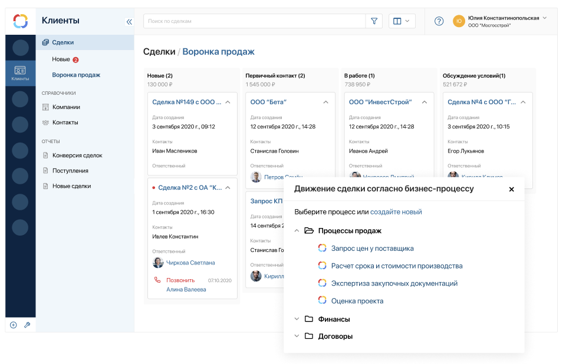Image resolution: width=566 pixels, height=364 pixels.
Task: Open the column view dropdown in toolbar
Action: [402, 21]
